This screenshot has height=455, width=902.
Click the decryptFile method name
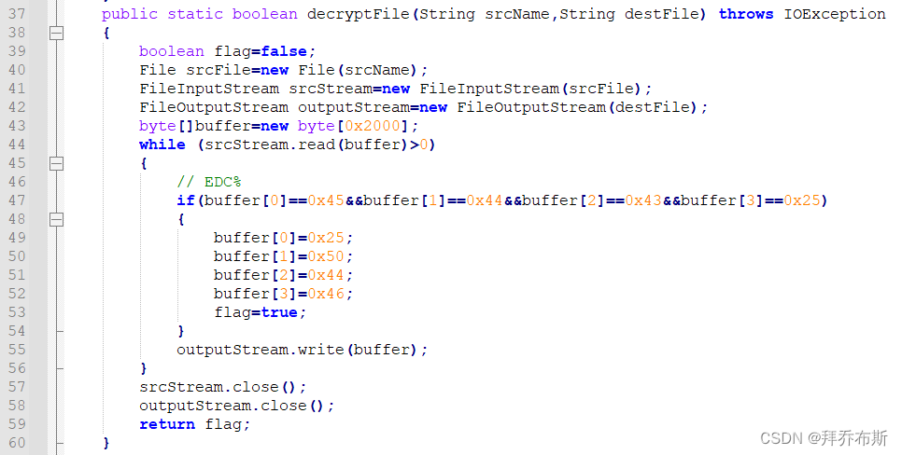(359, 14)
